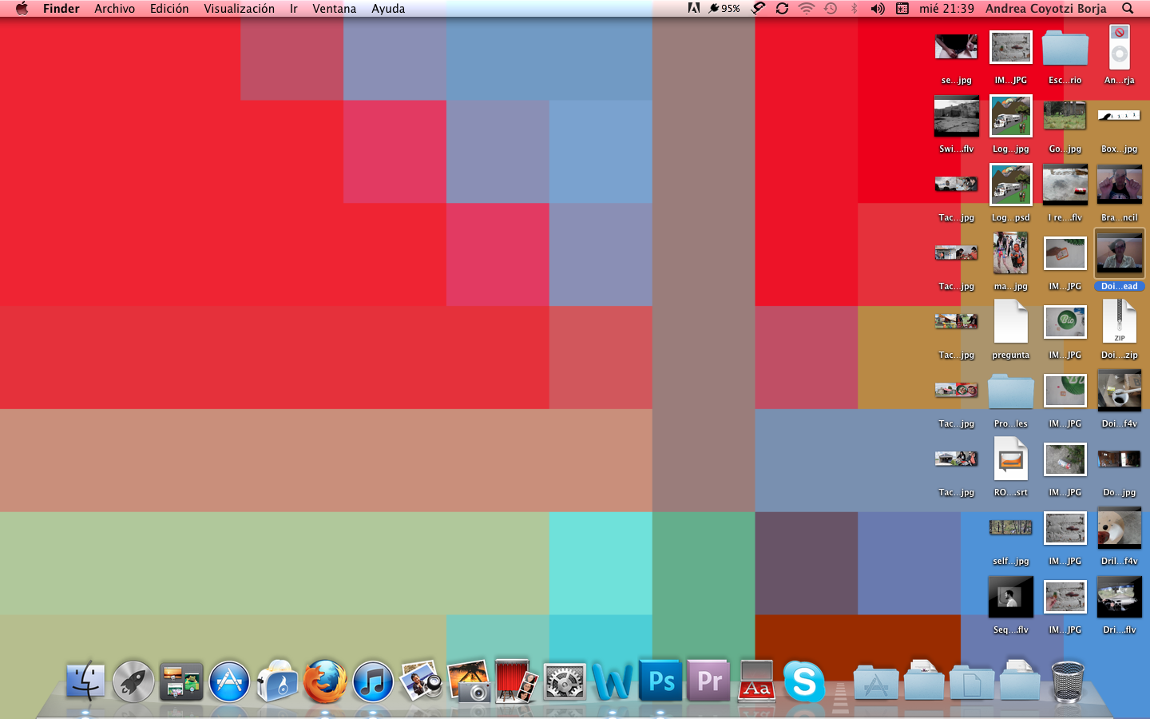Open the Andrea Coyotzi Borja user menu
The height and width of the screenshot is (719, 1150).
[x=1045, y=9]
